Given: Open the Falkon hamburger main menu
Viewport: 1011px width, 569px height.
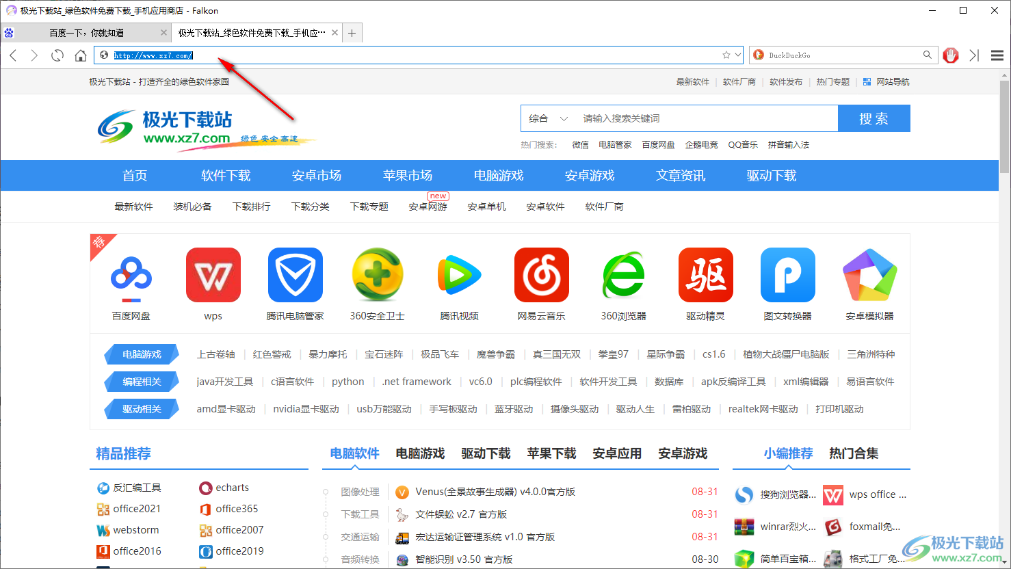Looking at the screenshot, I should pyautogui.click(x=997, y=55).
